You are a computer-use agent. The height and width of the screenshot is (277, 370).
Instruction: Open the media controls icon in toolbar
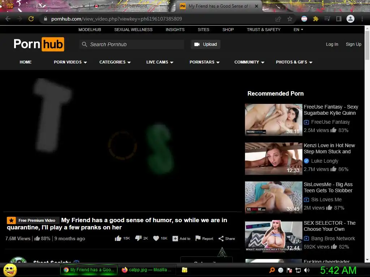327,19
